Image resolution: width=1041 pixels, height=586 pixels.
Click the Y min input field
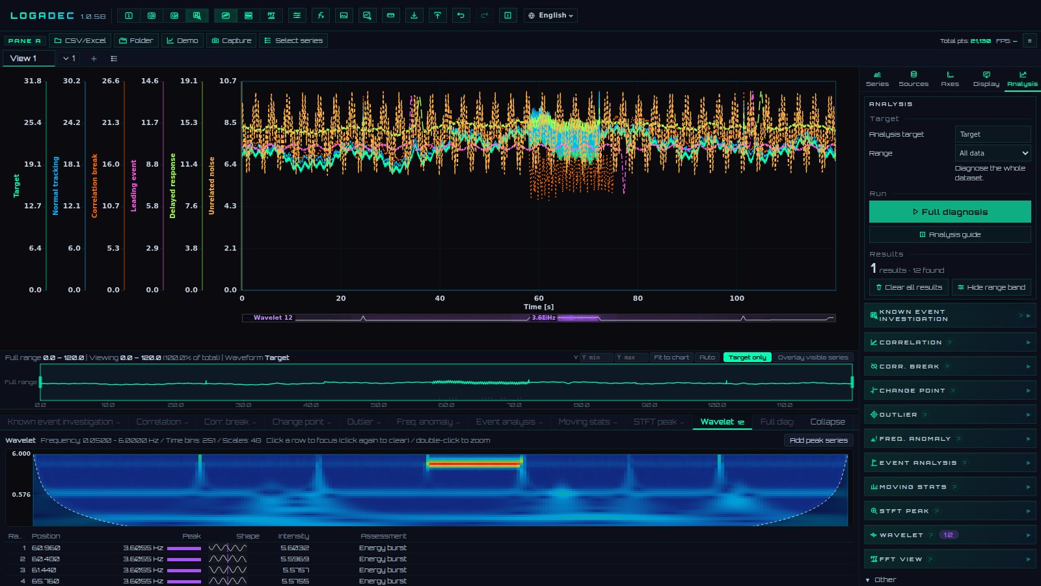596,357
